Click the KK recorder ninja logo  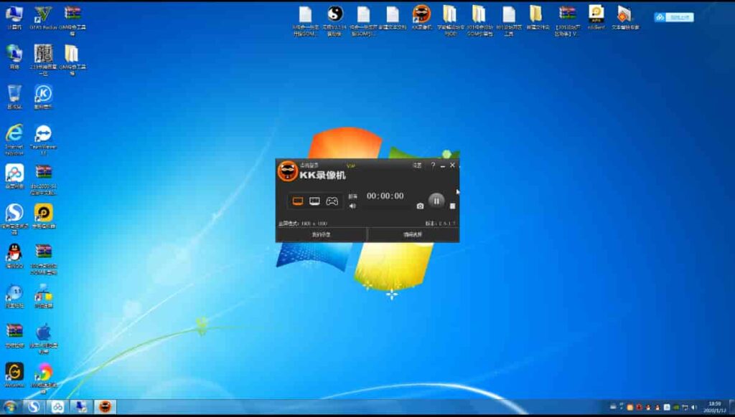point(288,171)
